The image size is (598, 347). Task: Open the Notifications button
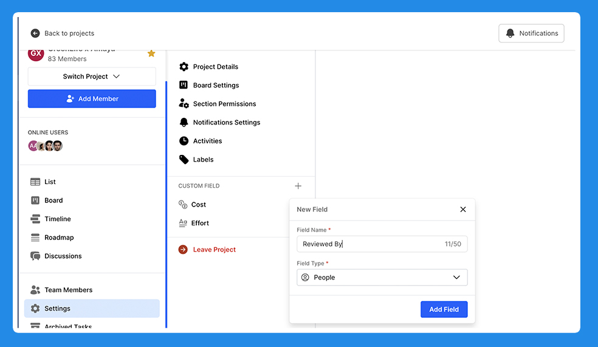pos(531,33)
